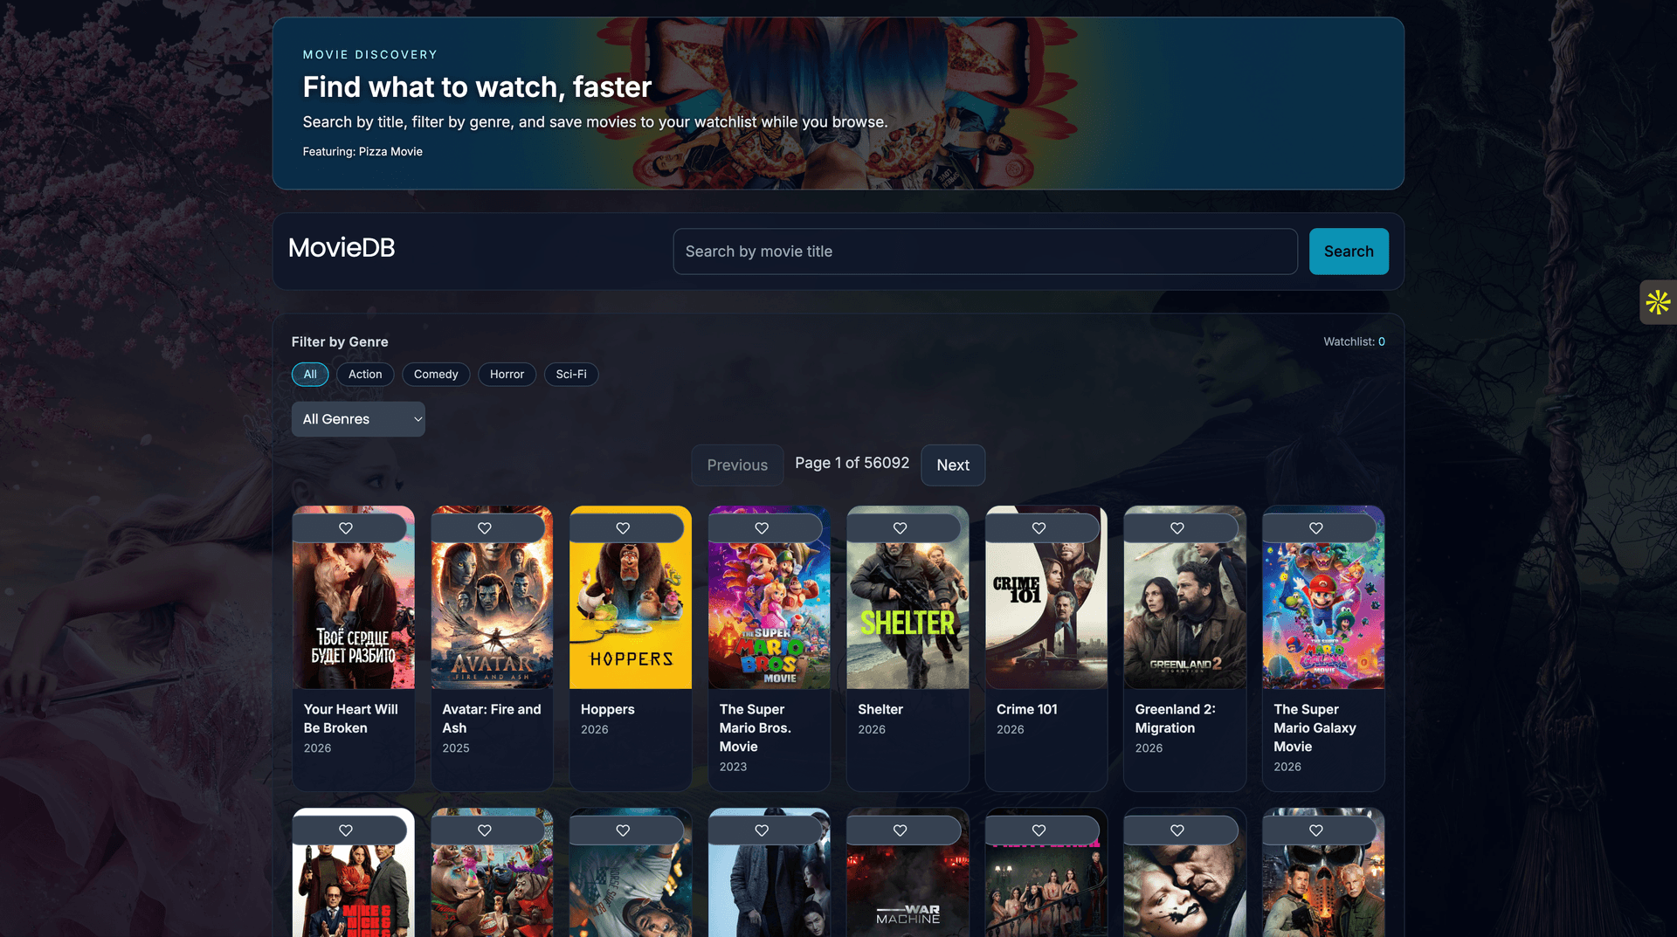Click the movie title search field

(x=985, y=251)
